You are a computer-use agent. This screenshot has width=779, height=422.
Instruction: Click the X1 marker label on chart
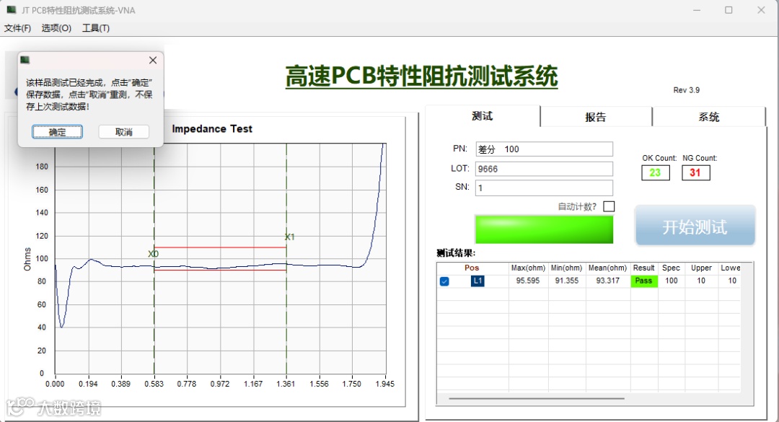tap(290, 237)
